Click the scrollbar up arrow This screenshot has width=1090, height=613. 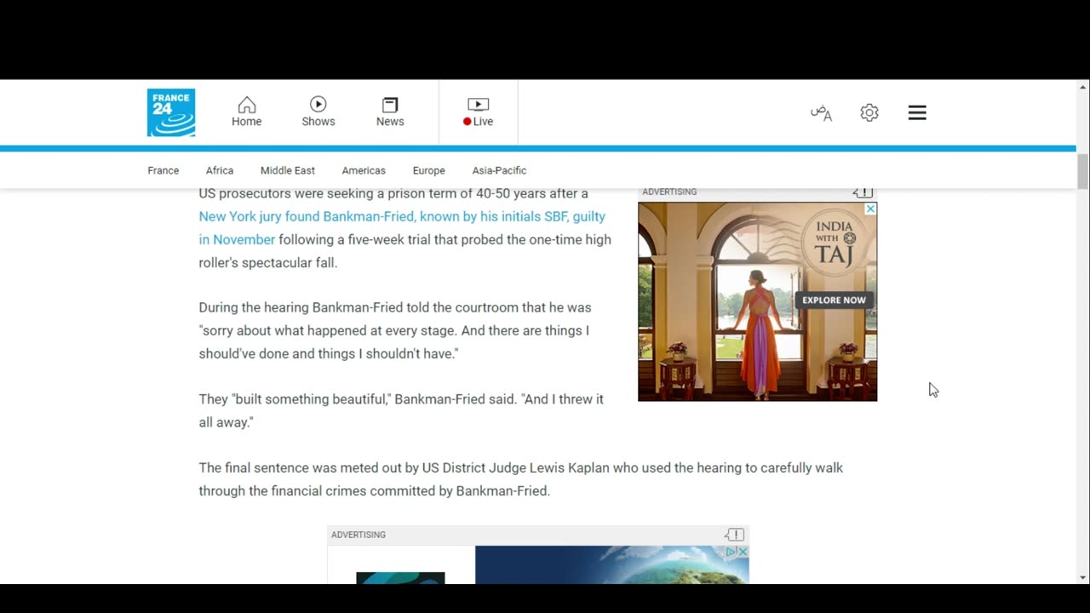click(x=1083, y=87)
